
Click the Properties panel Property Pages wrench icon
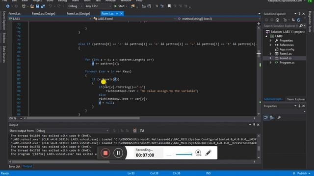(279, 117)
